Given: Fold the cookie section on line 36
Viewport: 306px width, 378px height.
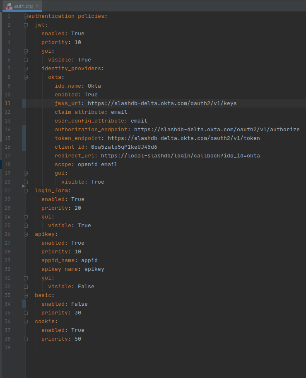Looking at the screenshot, I should [26, 322].
